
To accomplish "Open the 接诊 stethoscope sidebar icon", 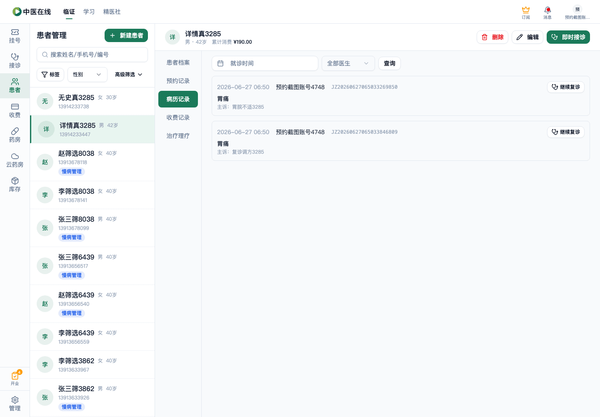I will (15, 61).
